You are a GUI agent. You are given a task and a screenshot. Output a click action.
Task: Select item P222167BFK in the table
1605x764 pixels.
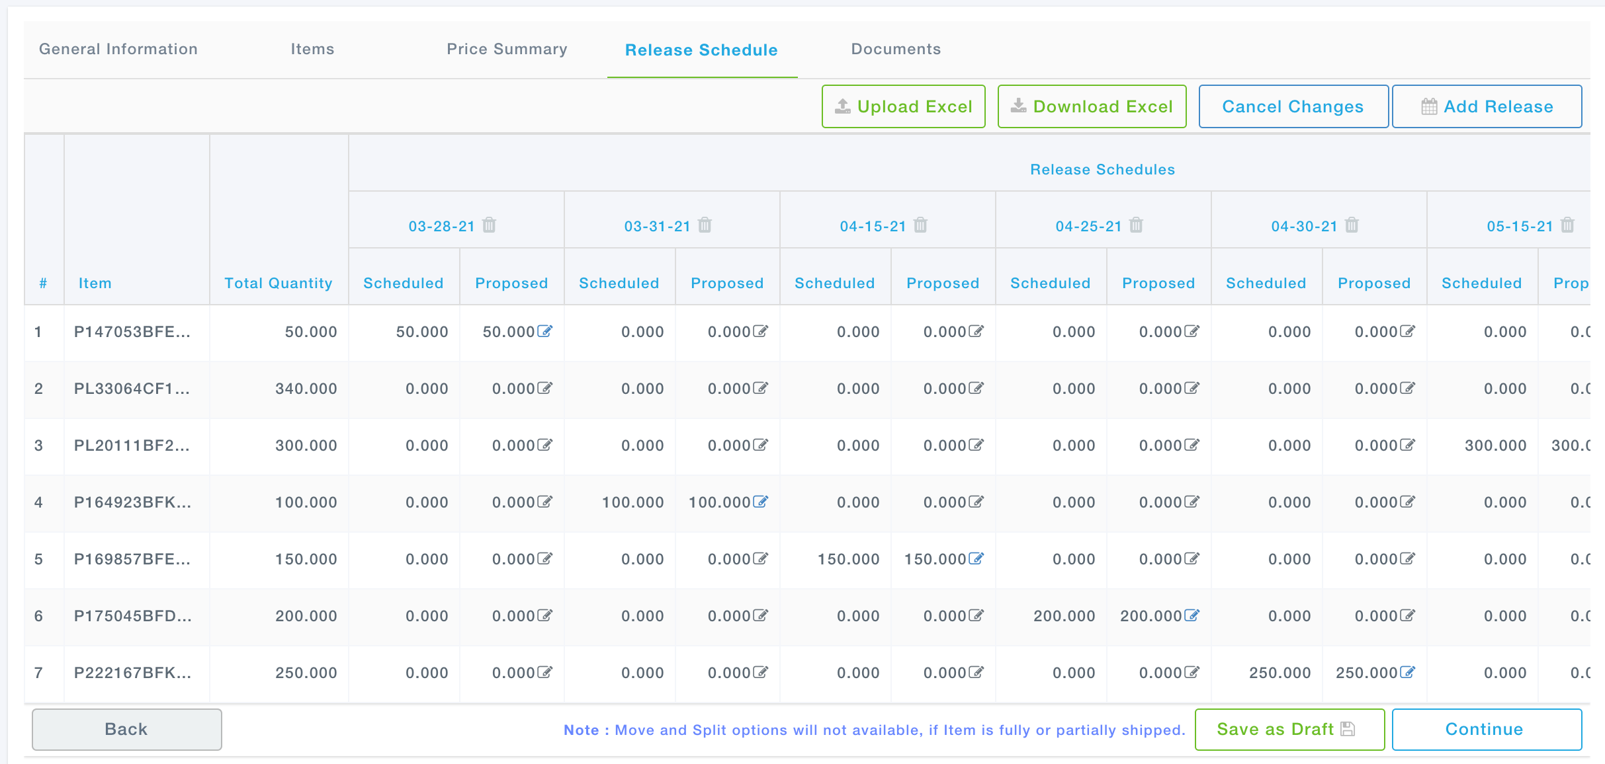tap(132, 673)
